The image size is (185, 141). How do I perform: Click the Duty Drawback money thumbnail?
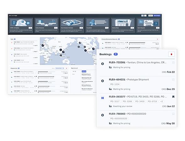click(x=72, y=22)
